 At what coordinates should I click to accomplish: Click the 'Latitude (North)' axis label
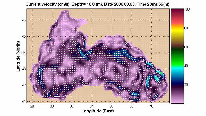pyautogui.click(x=18, y=56)
